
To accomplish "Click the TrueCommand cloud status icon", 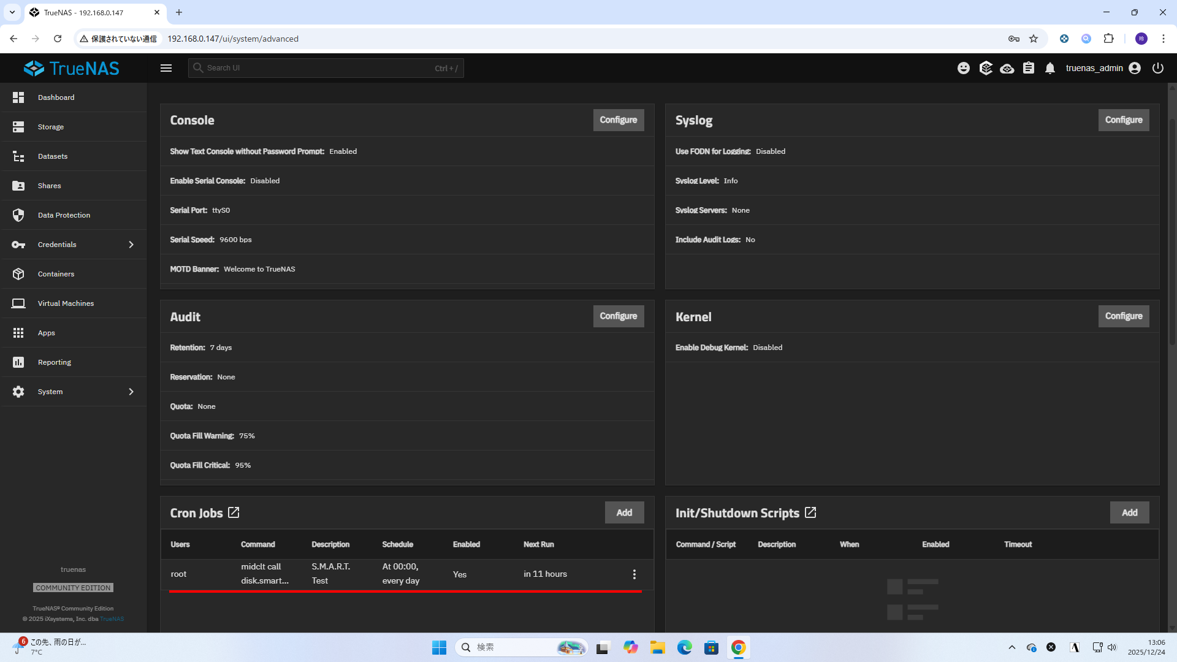I will [1007, 68].
